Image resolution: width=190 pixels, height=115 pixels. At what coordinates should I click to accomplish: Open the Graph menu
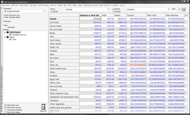coord(60,5)
